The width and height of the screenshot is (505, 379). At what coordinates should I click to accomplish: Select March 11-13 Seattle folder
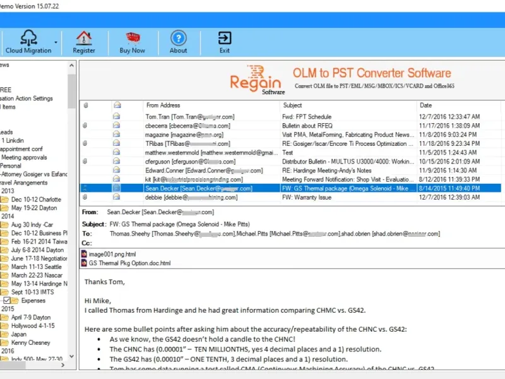[37, 267]
